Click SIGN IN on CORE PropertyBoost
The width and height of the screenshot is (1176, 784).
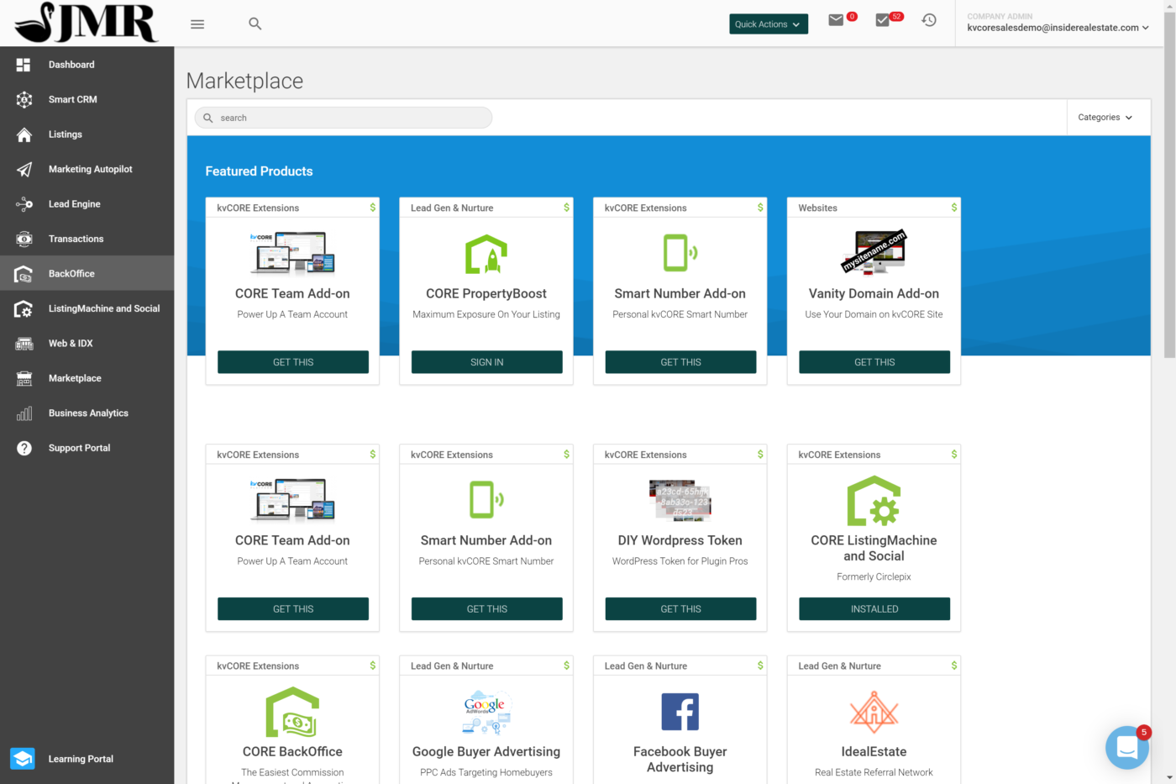pos(486,361)
